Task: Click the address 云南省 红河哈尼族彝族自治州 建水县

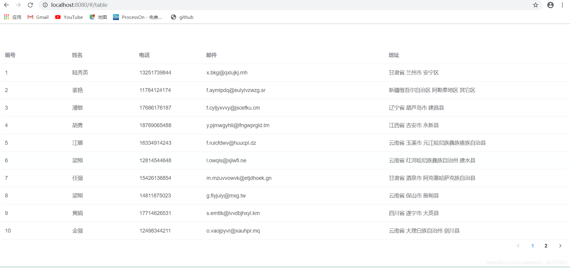Action: pyautogui.click(x=432, y=161)
